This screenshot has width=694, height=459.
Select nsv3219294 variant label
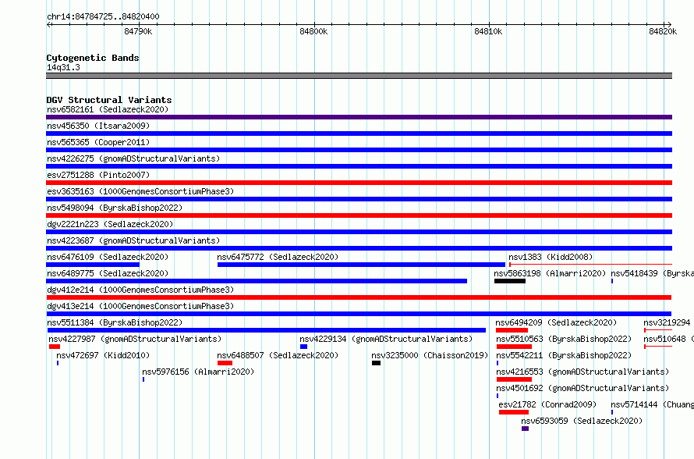pyautogui.click(x=667, y=322)
